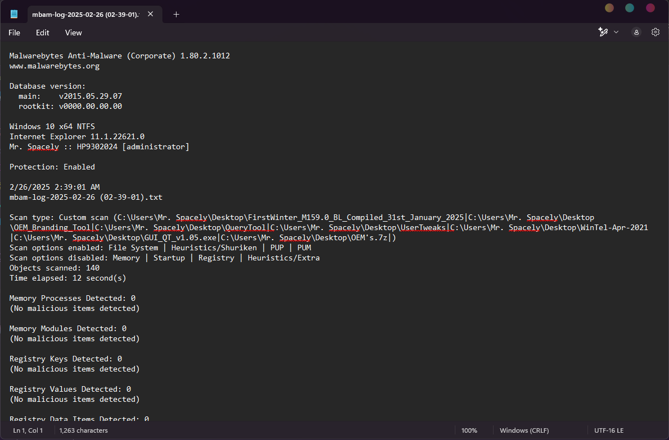The image size is (669, 440).
Task: Click the Ln 1, Col 1 status indicator
Action: tap(28, 430)
